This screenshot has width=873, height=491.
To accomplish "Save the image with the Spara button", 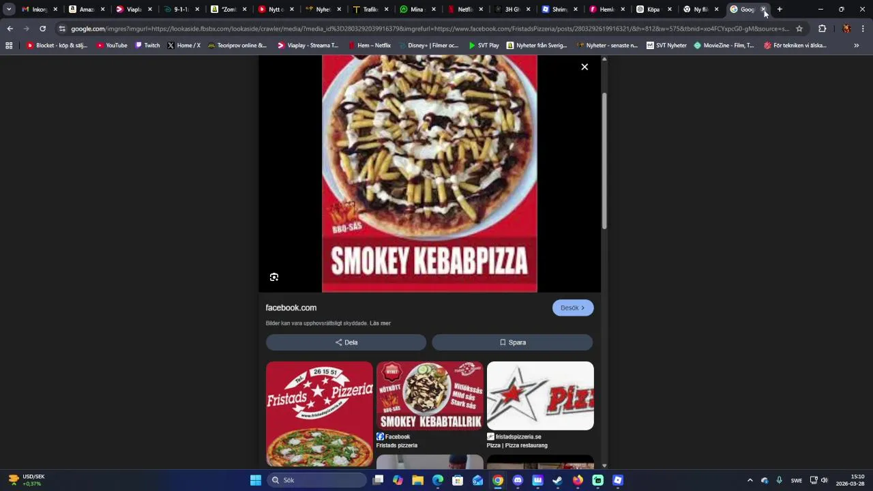I will 512,342.
